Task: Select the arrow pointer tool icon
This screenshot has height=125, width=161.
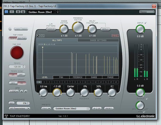Action: click(38, 36)
